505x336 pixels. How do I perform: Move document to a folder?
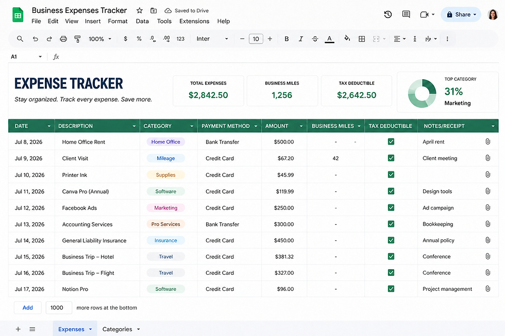(154, 11)
